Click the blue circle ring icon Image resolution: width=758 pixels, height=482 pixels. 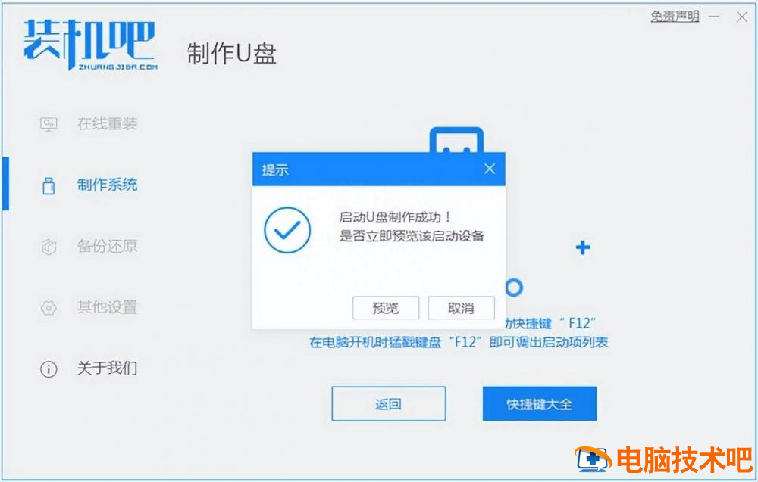[514, 288]
